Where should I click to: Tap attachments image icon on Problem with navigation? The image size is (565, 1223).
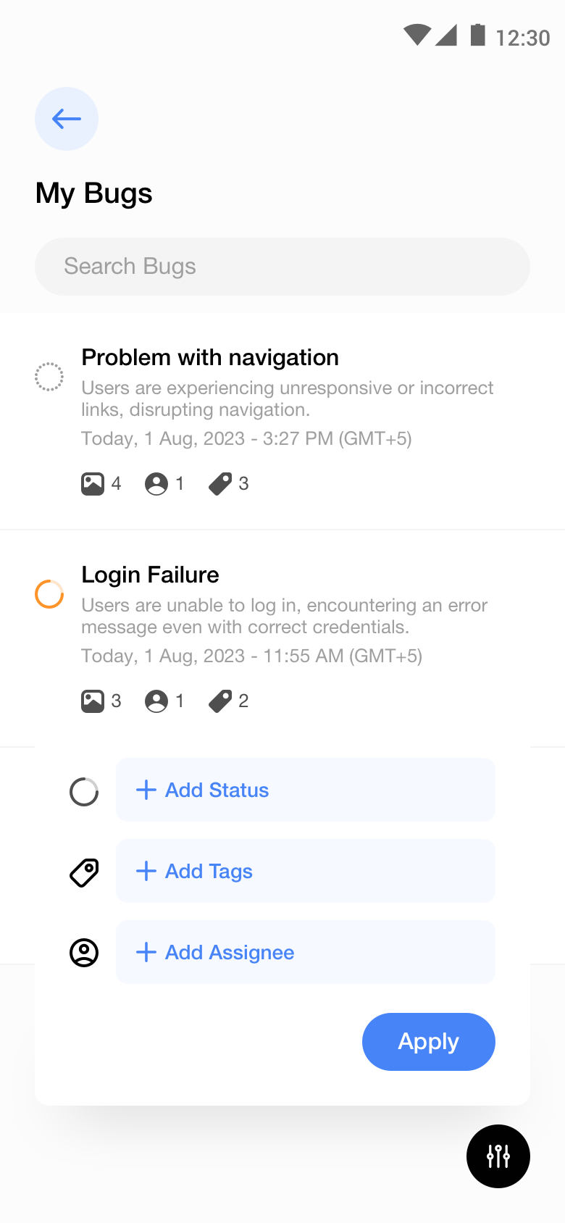pyautogui.click(x=93, y=484)
